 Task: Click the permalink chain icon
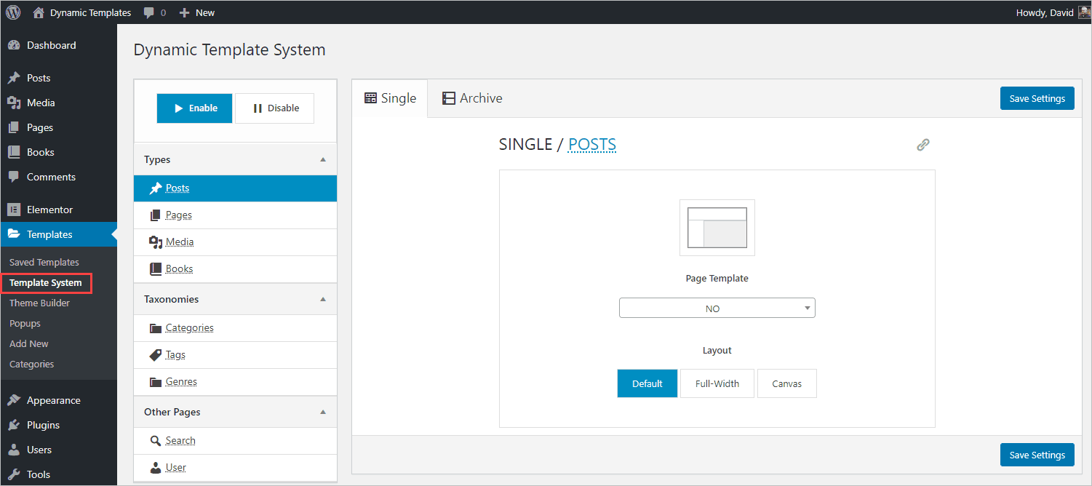pos(922,145)
